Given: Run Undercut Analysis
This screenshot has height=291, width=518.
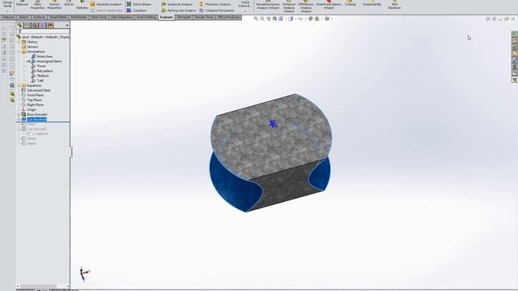Looking at the screenshot, I should pos(177,4).
